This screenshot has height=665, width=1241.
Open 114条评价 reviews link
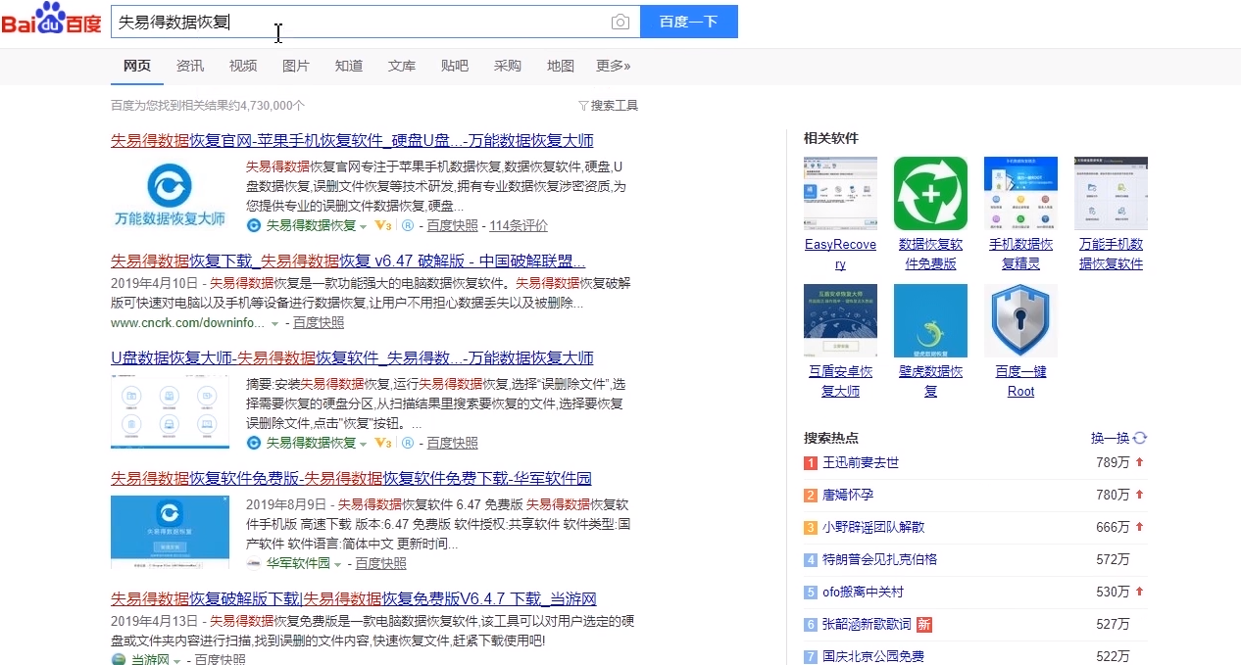pyautogui.click(x=519, y=225)
